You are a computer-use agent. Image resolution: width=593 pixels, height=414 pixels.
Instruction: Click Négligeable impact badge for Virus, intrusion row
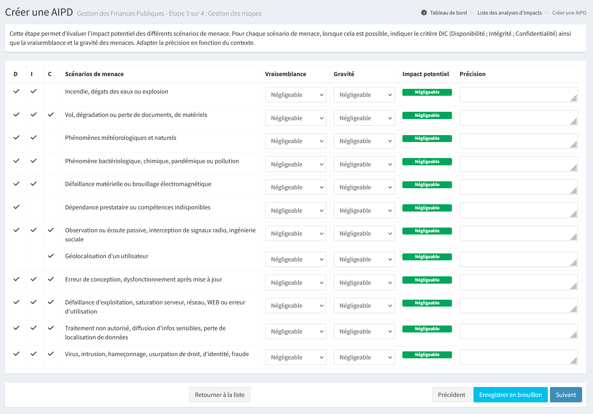click(427, 355)
